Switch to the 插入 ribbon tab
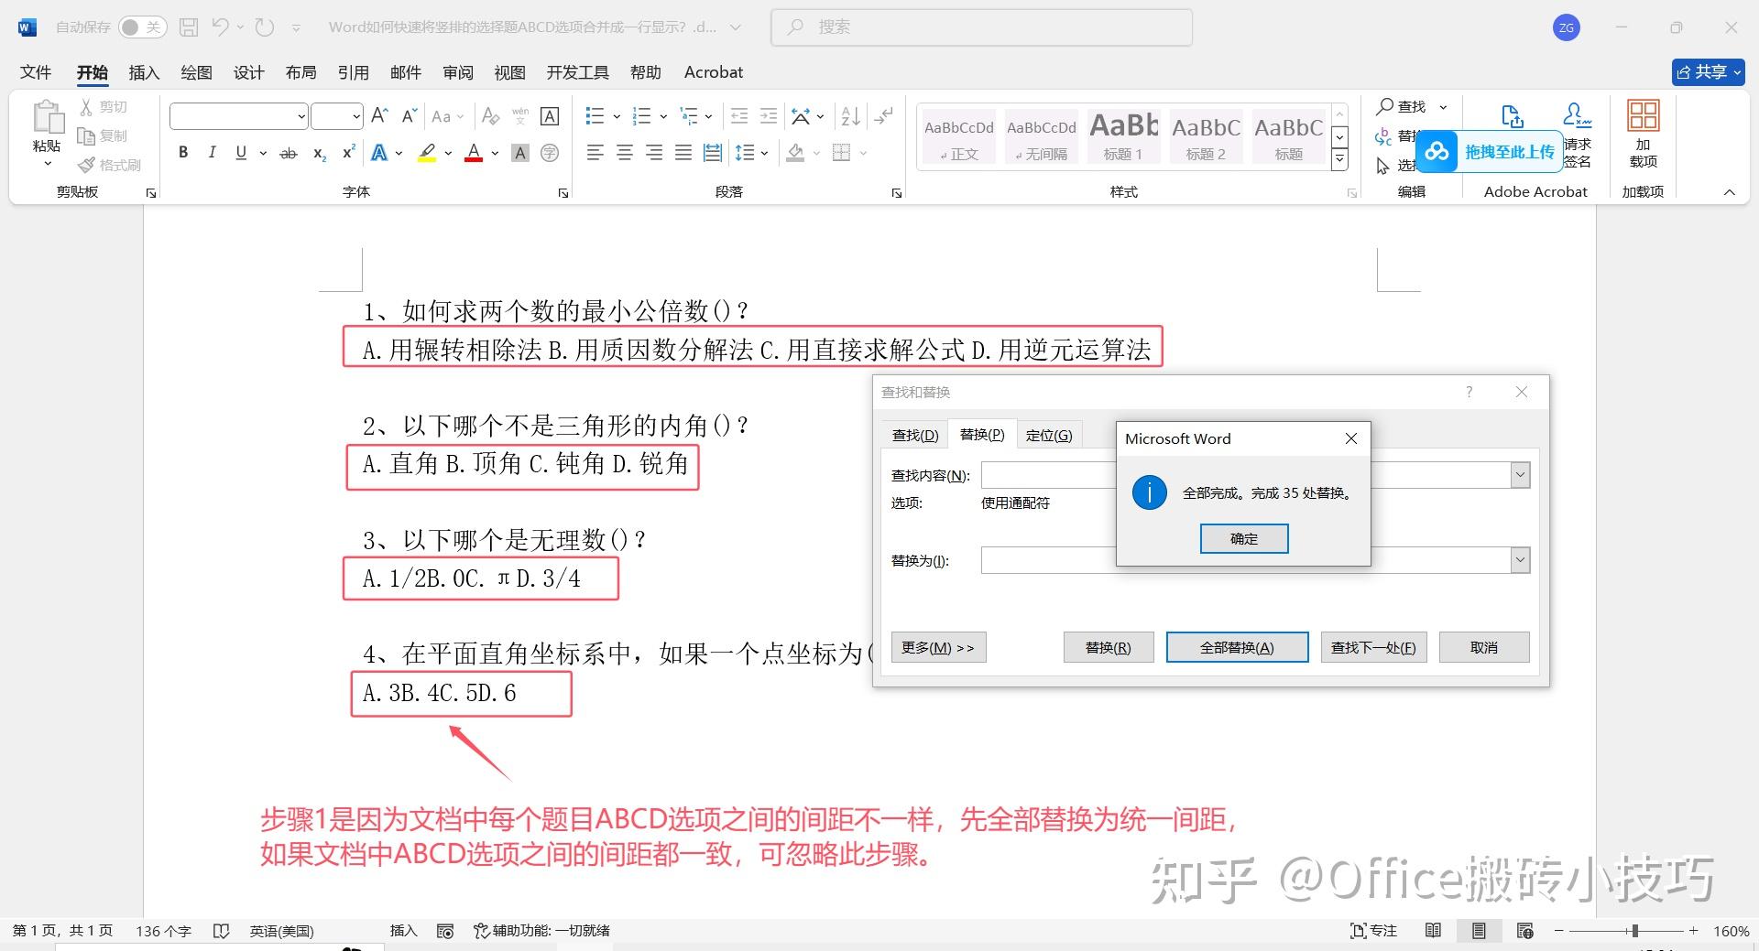This screenshot has height=951, width=1759. tap(143, 71)
